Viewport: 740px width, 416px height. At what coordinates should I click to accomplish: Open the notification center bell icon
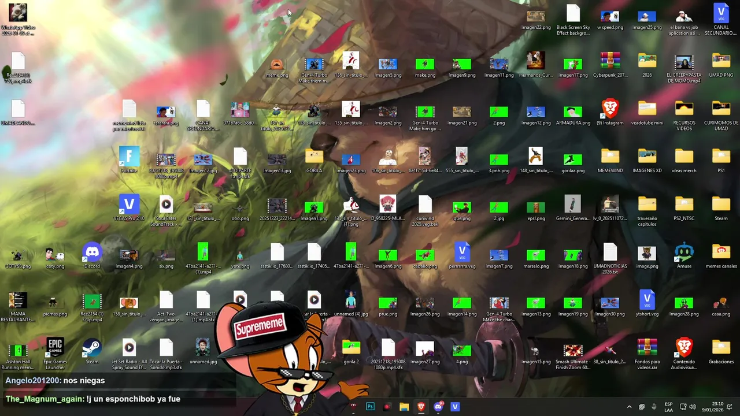(x=730, y=407)
